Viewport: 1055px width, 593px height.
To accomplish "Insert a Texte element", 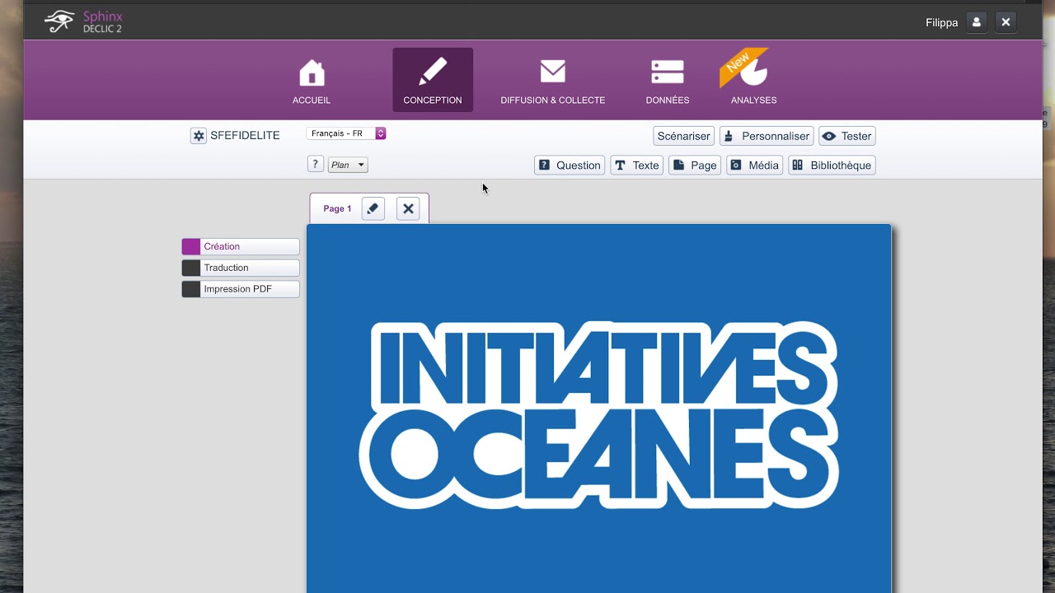I will (x=637, y=166).
